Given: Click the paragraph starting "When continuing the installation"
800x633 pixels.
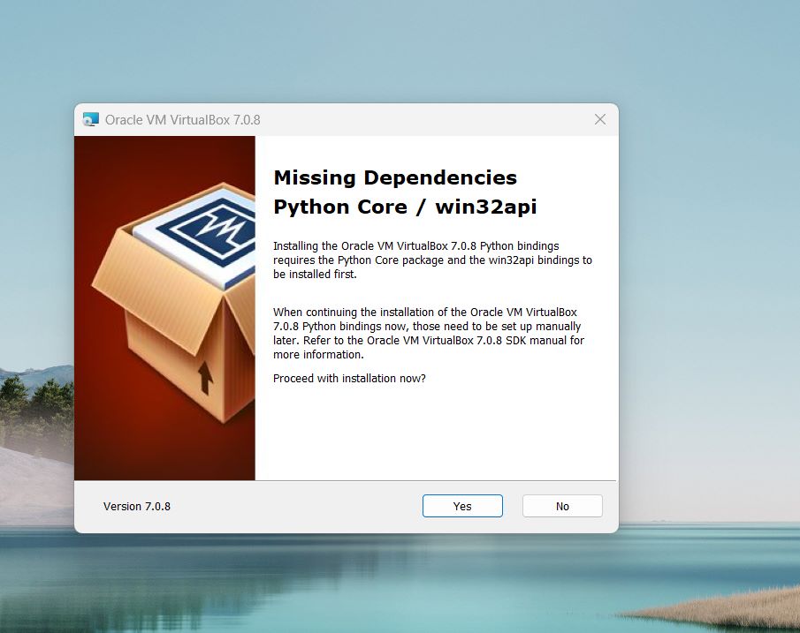Looking at the screenshot, I should (428, 334).
